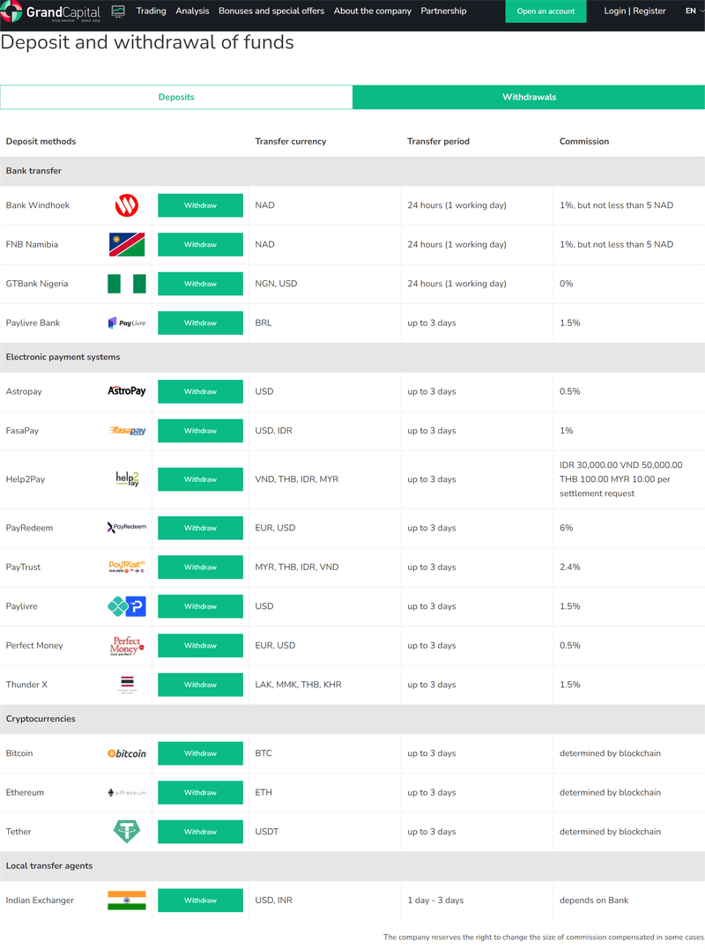Withdraw via PayRedeem

point(200,528)
